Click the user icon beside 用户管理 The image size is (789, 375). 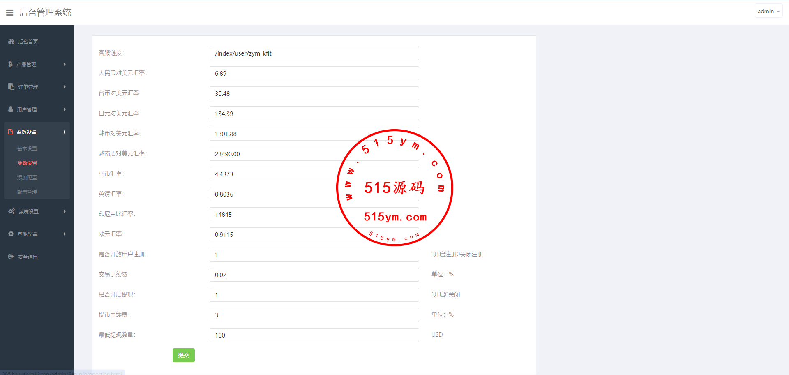(x=11, y=109)
